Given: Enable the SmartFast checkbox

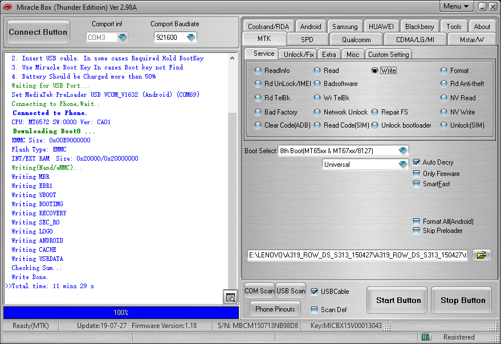Looking at the screenshot, I should click(x=416, y=184).
